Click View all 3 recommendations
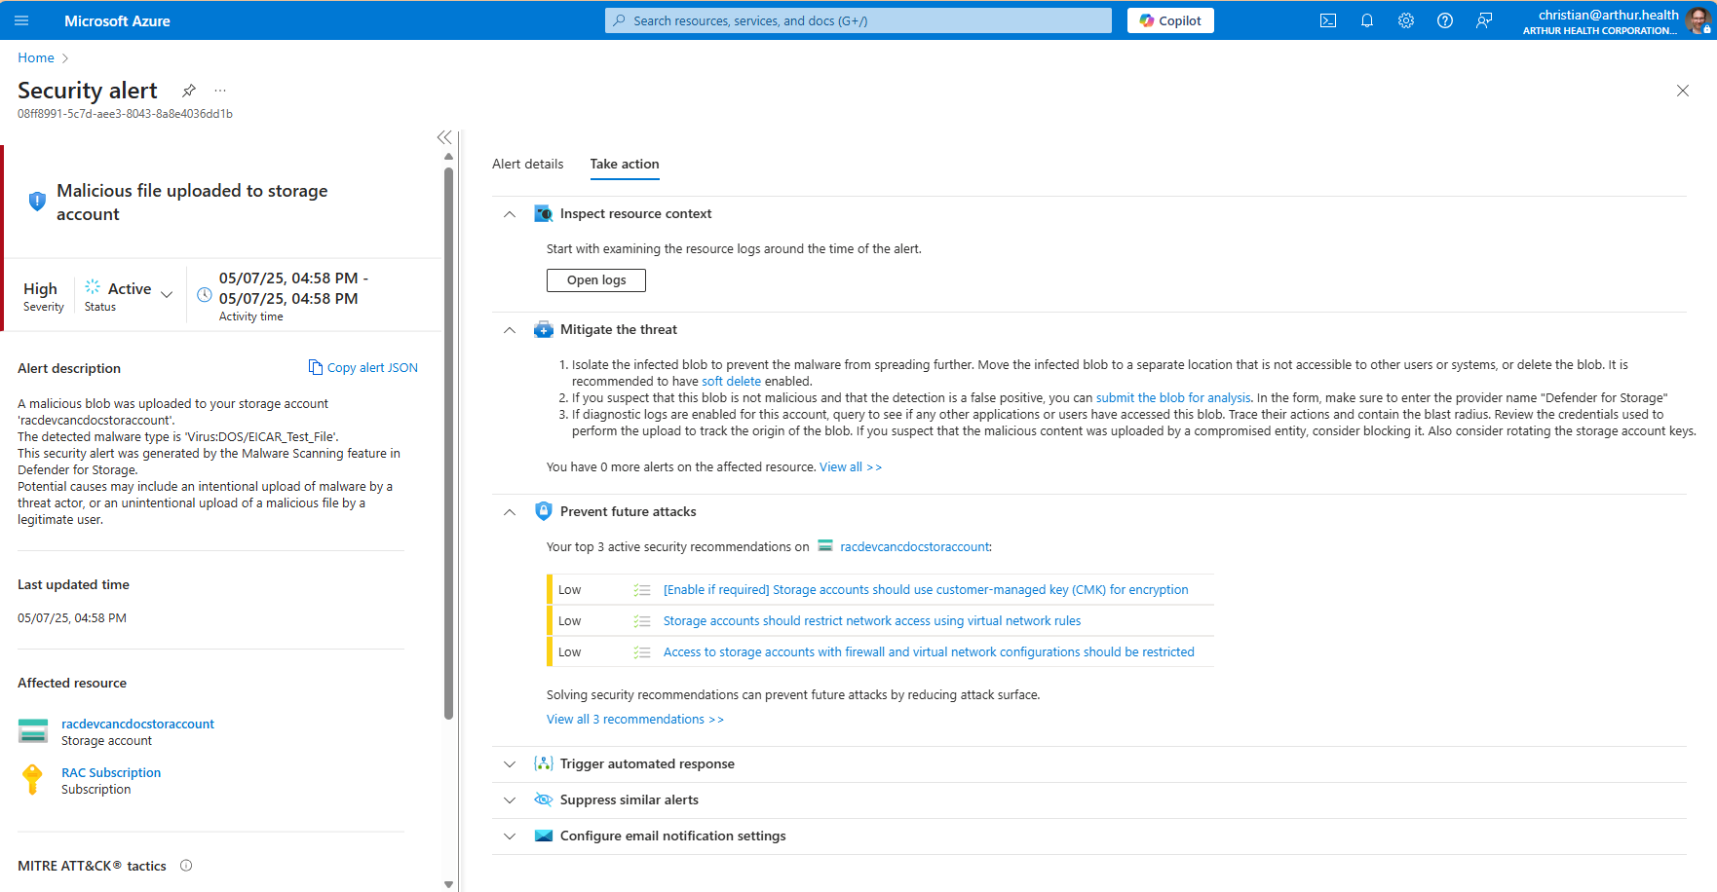 click(635, 720)
